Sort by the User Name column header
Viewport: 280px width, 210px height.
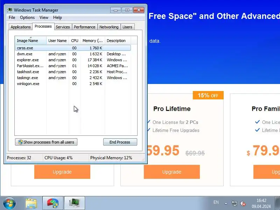[x=57, y=41]
